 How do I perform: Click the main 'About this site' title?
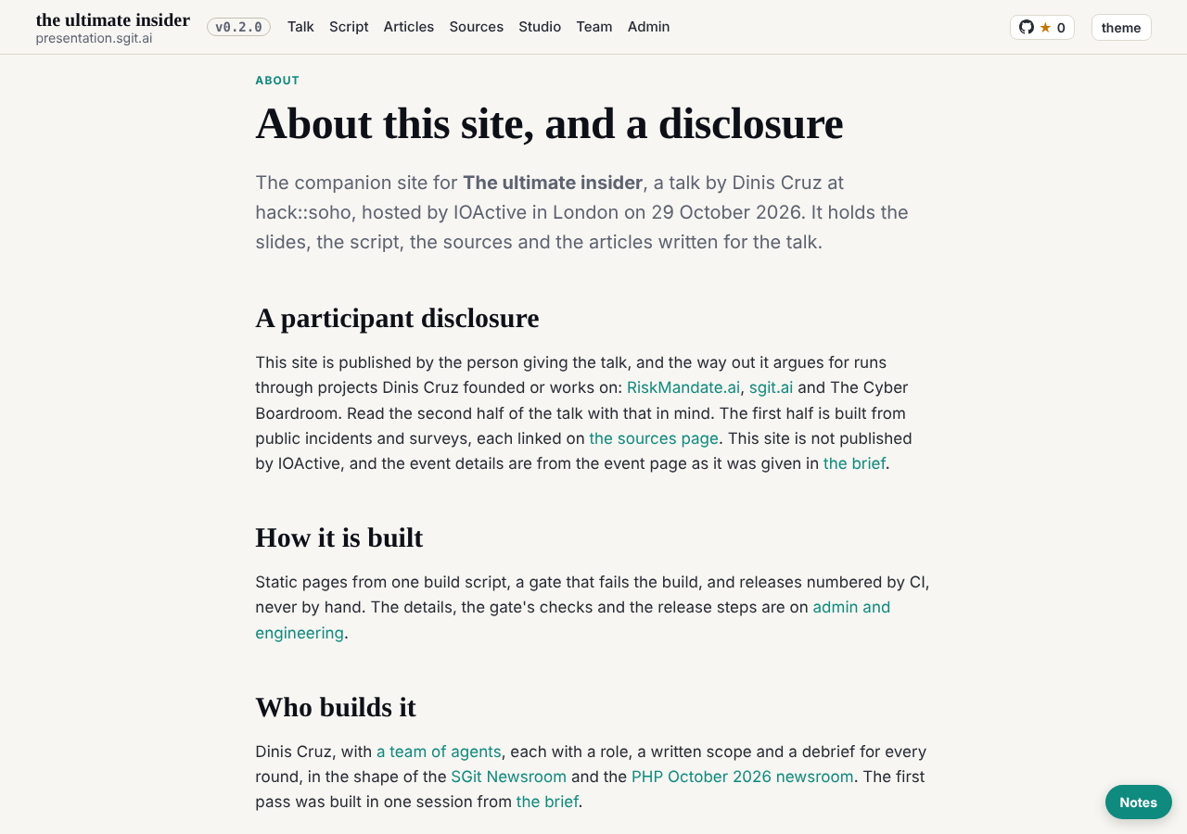[549, 123]
